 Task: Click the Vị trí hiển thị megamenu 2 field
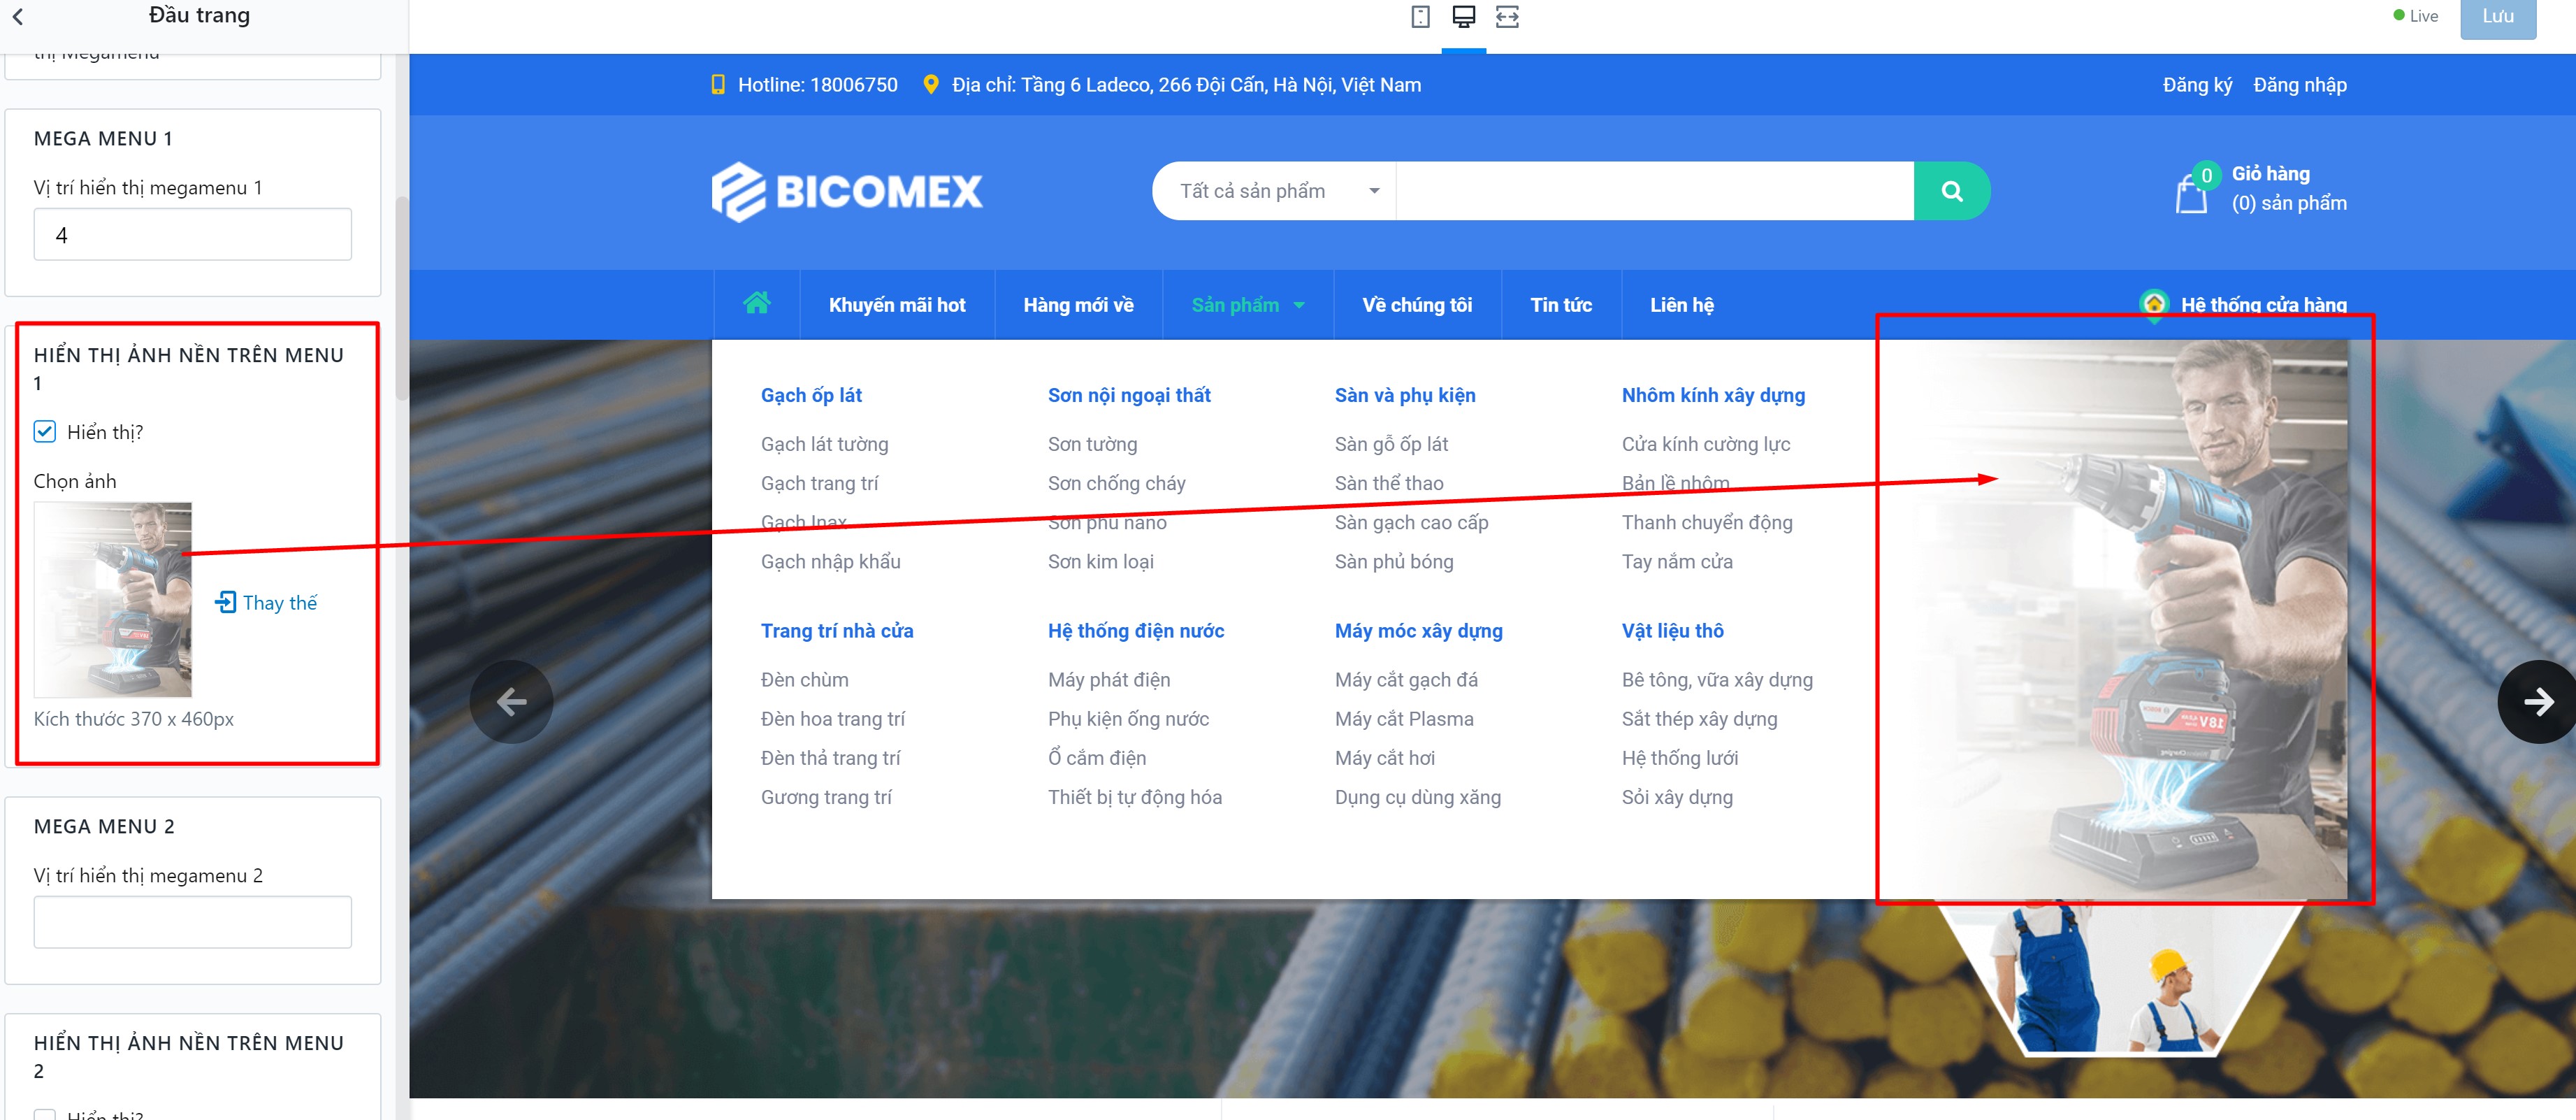[193, 922]
